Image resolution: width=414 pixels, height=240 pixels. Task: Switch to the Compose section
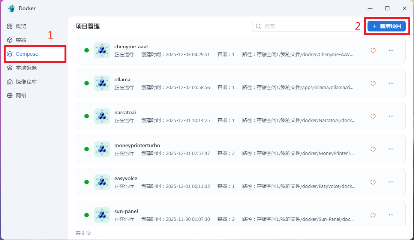[x=27, y=54]
